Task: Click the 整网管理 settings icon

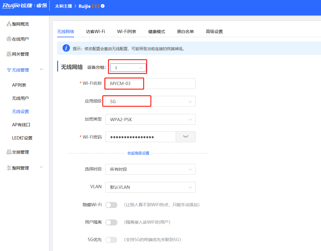Action: (9, 168)
